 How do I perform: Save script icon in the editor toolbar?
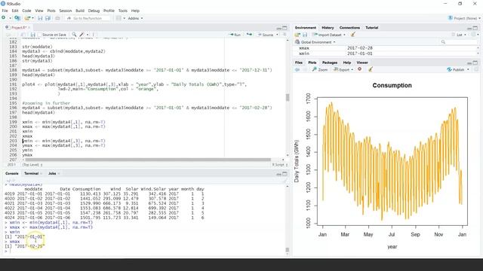click(x=32, y=35)
